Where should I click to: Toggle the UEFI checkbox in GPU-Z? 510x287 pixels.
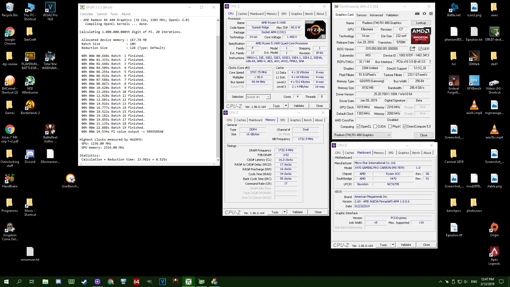420,49
